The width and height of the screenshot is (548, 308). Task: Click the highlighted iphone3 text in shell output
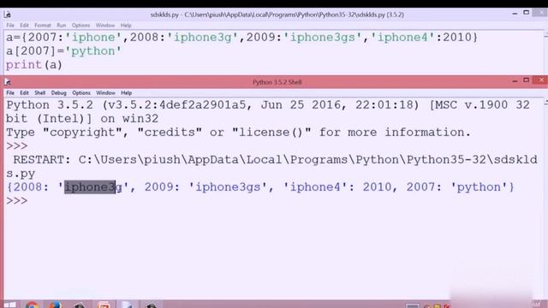(90, 187)
